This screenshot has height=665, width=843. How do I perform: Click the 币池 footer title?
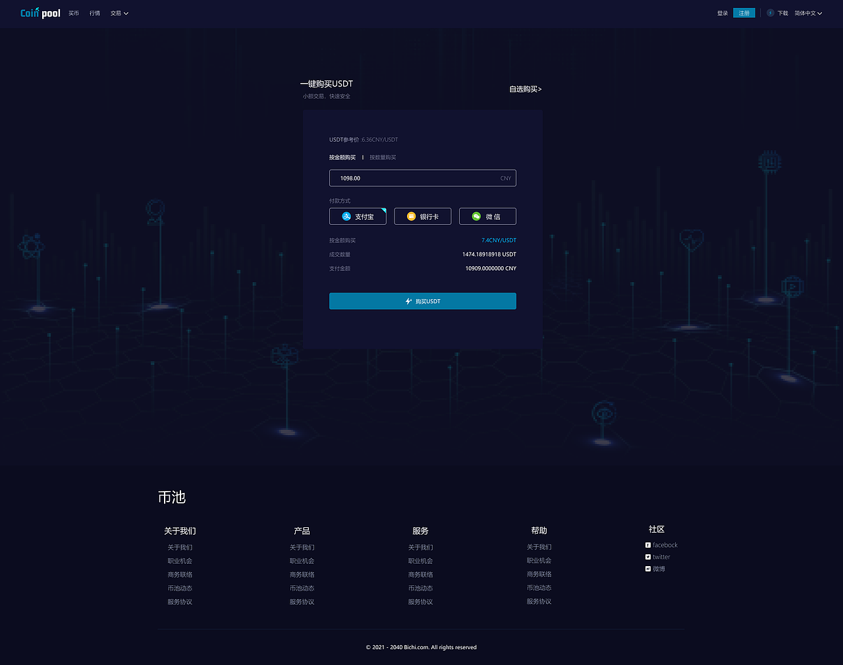click(x=172, y=497)
